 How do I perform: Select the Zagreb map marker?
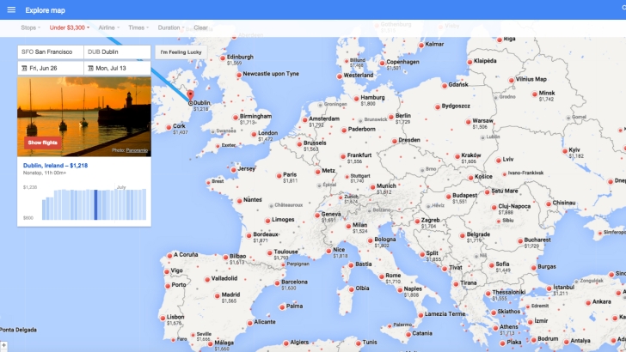click(417, 221)
